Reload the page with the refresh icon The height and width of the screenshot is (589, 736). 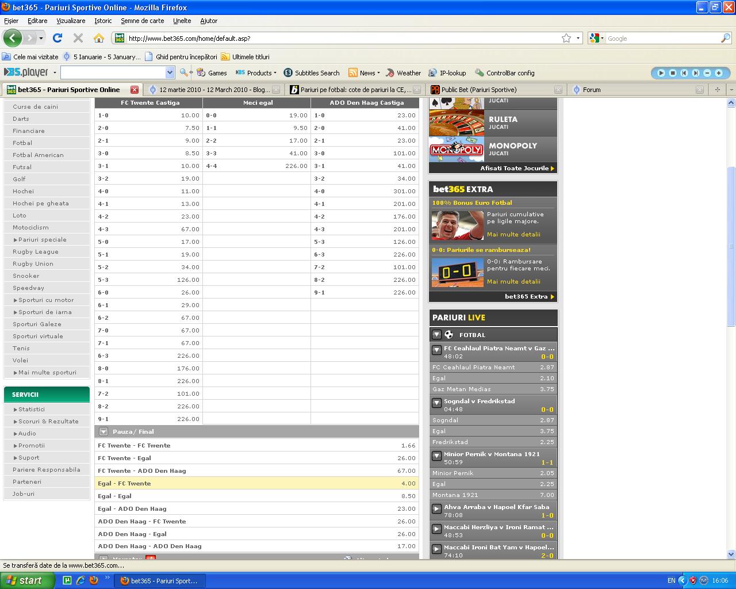pos(57,38)
